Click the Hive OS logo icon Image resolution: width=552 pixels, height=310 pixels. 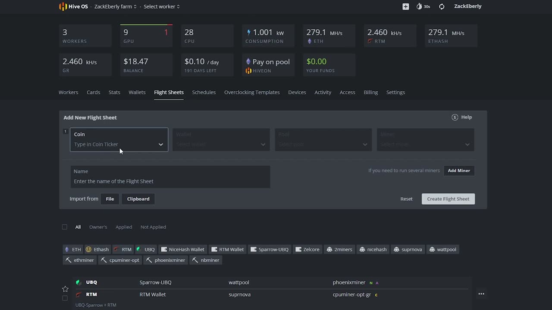[x=63, y=6]
